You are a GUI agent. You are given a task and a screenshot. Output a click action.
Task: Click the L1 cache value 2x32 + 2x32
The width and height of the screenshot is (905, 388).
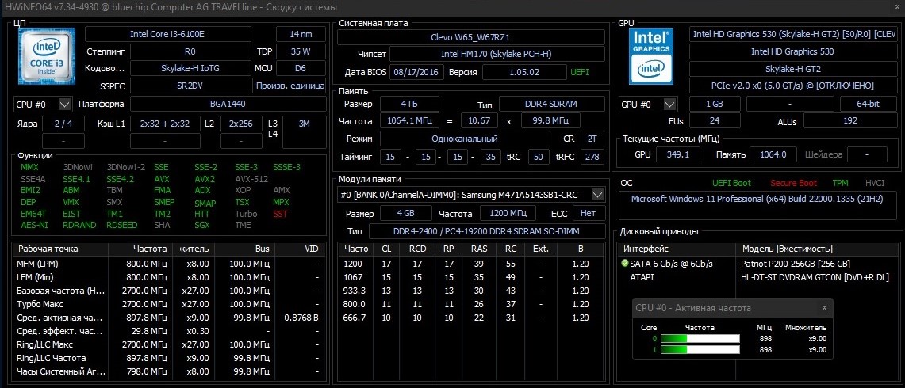coord(164,124)
